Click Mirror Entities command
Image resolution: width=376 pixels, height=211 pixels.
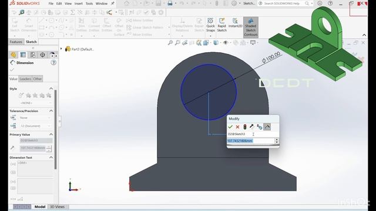[140, 21]
